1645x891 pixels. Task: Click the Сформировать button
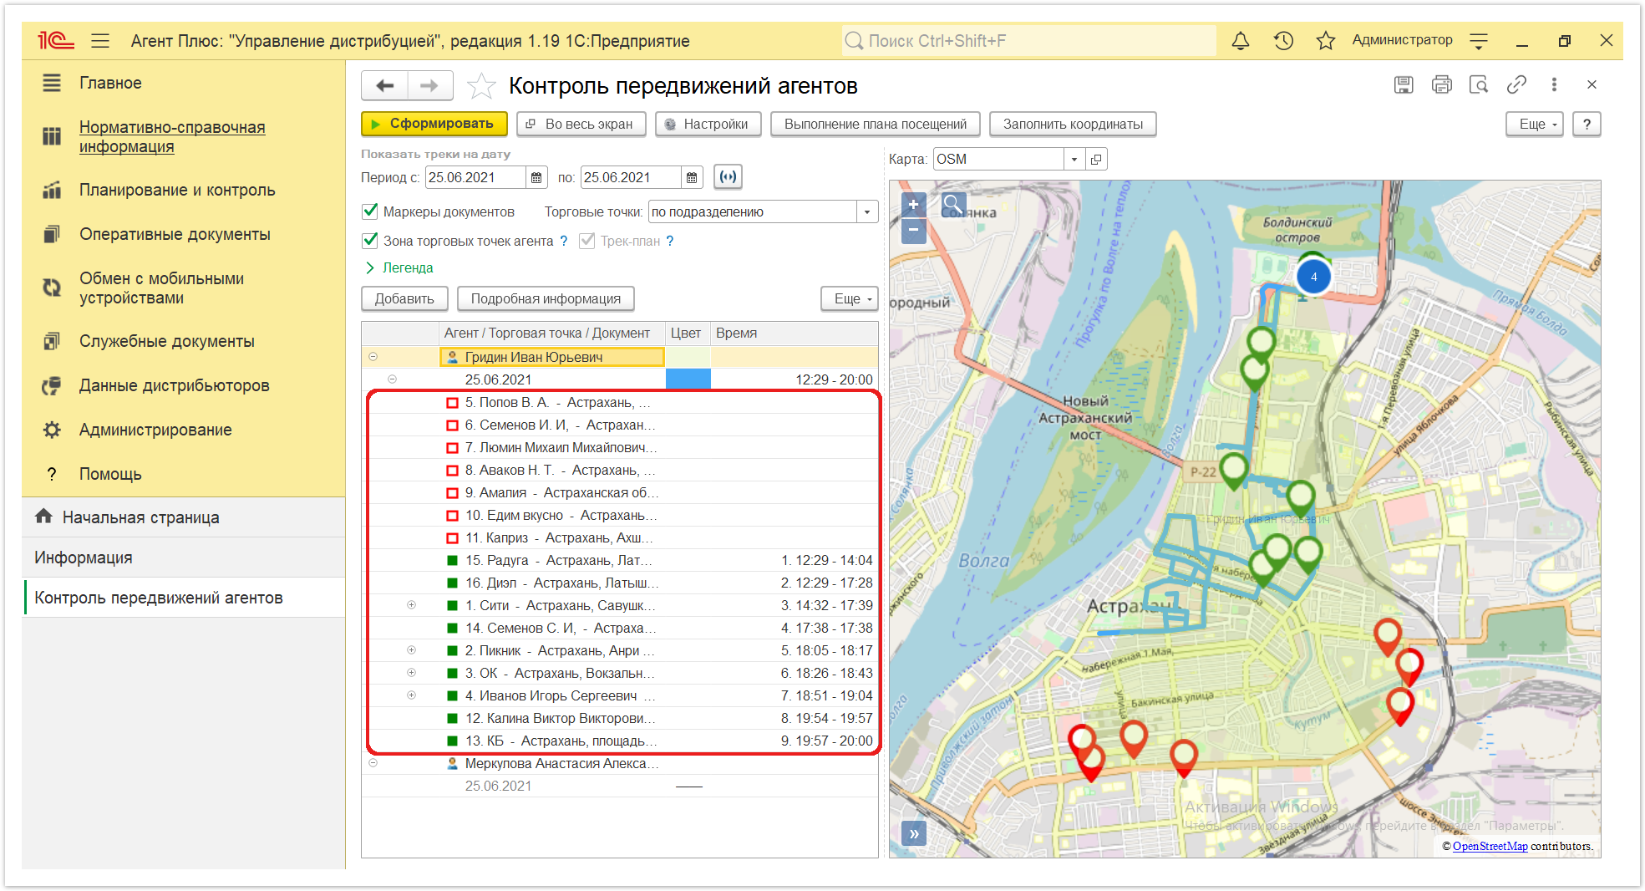[x=434, y=124]
